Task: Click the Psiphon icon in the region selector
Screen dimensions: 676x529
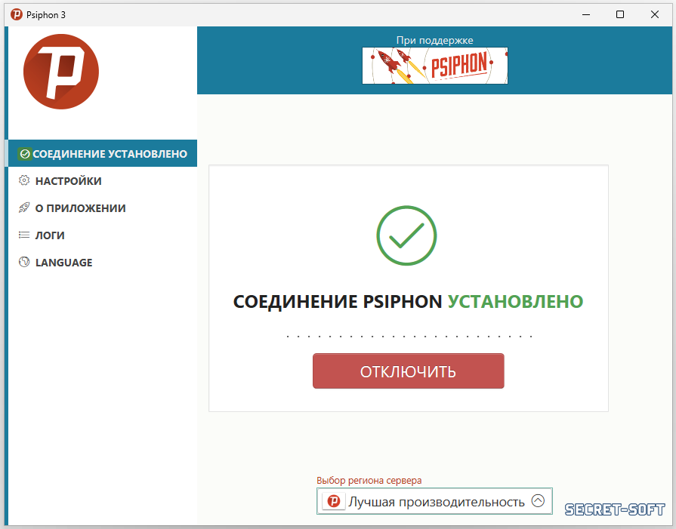Action: (334, 501)
